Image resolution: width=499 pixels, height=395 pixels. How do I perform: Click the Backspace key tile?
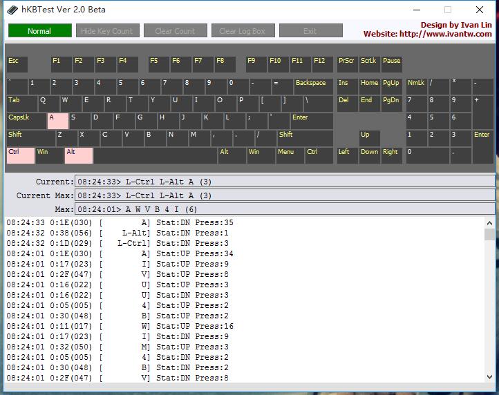314,86
